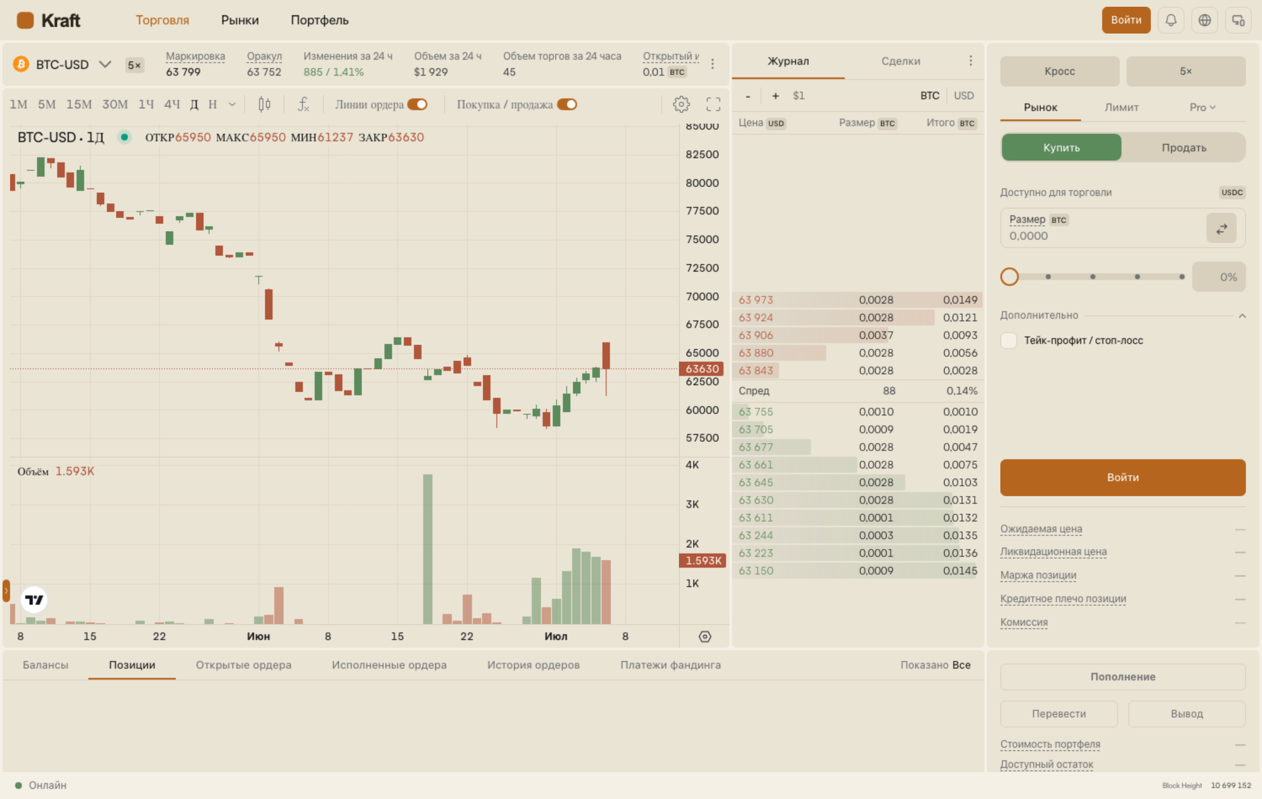Open the notifications bell
The width and height of the screenshot is (1262, 799).
[x=1170, y=21]
